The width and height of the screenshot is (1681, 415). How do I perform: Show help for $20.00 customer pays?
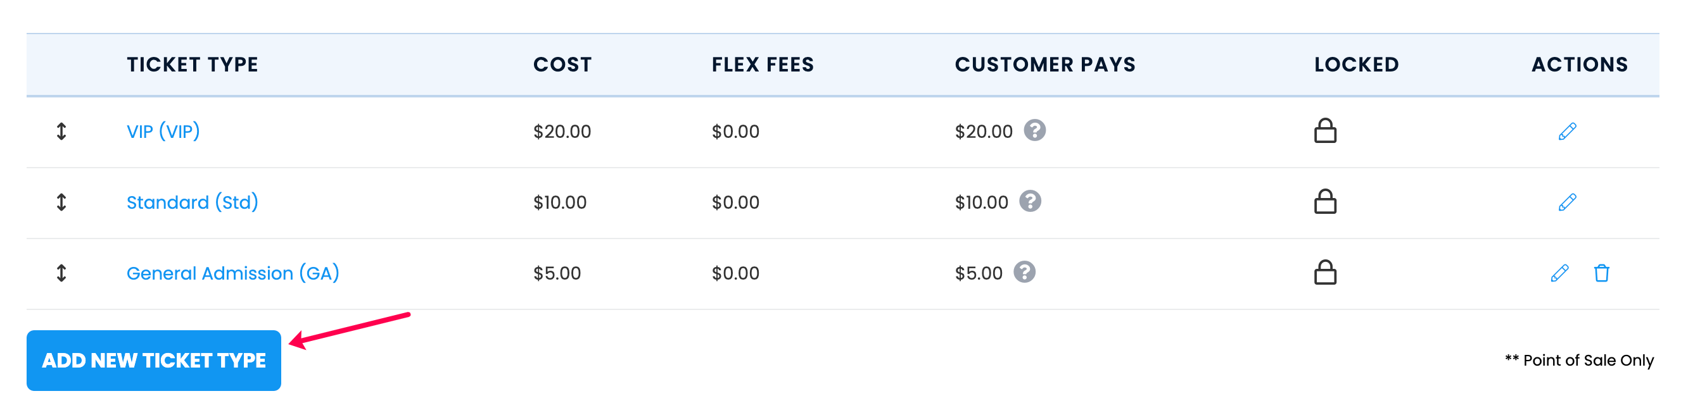click(x=1034, y=131)
